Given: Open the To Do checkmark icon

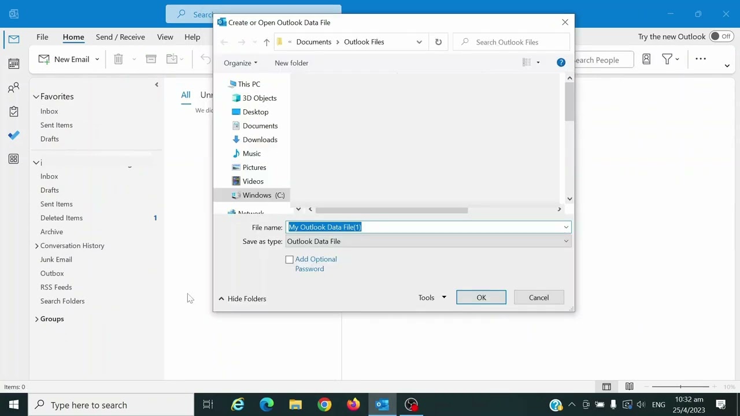Looking at the screenshot, I should click(14, 135).
